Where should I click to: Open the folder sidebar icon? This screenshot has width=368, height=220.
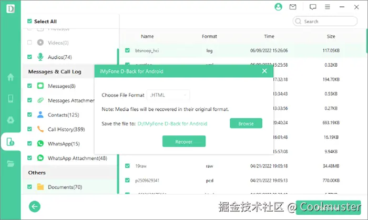click(11, 163)
